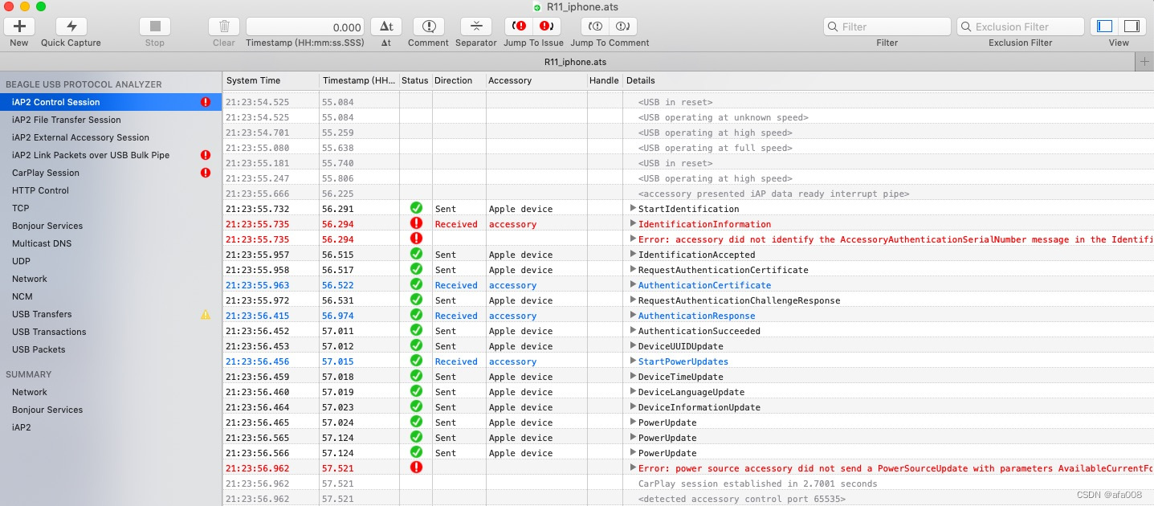Expand the AuthenticationCertificate message row
Image resolution: width=1154 pixels, height=506 pixels.
tap(633, 285)
